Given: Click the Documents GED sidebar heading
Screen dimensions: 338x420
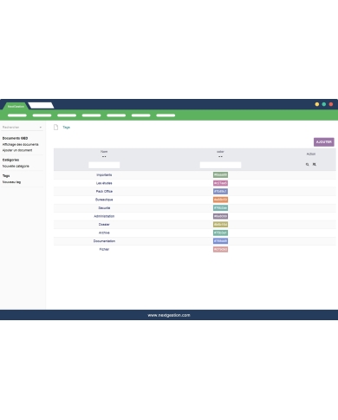Looking at the screenshot, I should 15,138.
